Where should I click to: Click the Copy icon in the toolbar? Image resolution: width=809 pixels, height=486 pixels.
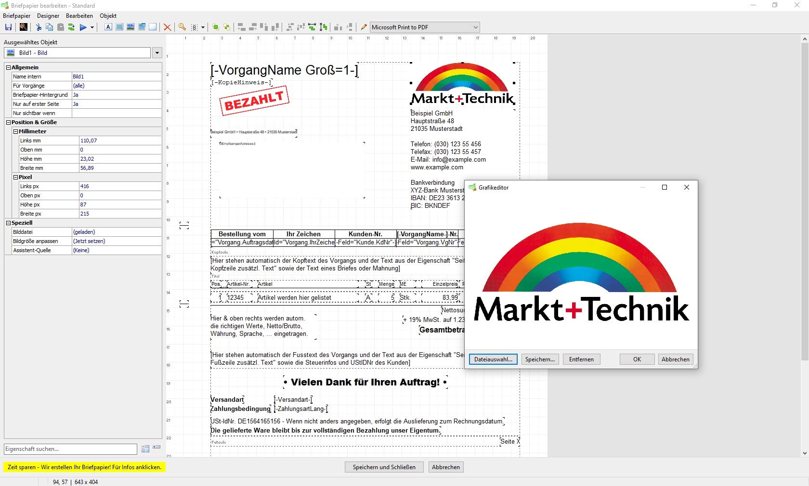click(49, 27)
